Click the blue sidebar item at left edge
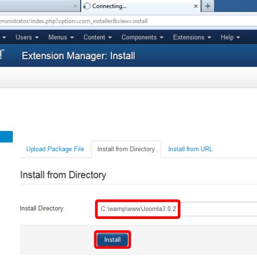Viewport: 257px width, 257px height. click(6, 137)
